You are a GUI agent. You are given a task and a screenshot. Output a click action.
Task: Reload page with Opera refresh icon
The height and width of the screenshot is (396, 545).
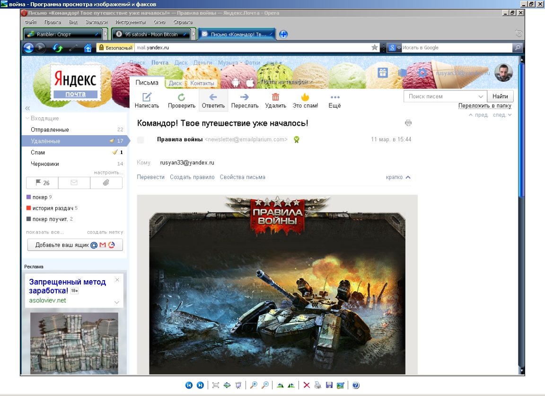57,48
